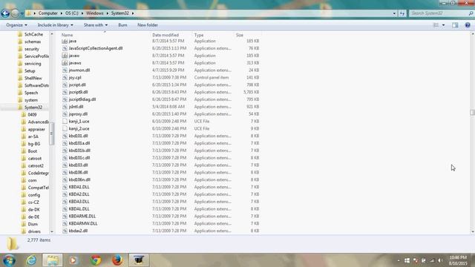
Task: Launch Google Chrome from taskbar
Action: pos(96,260)
